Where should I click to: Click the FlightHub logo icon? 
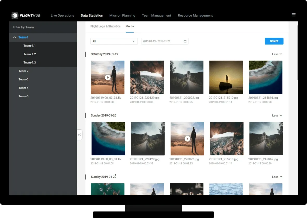click(x=15, y=16)
